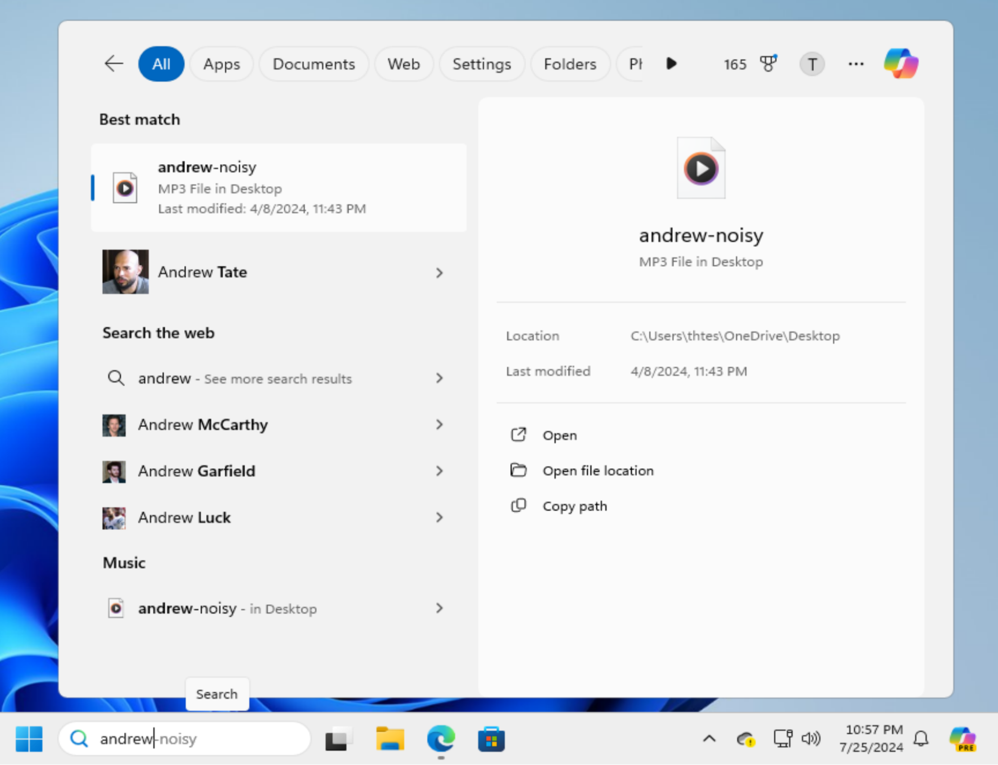Screen dimensions: 998x765
Task: Click the C:\Users\thtes\OneDrive\Desktop location path
Action: pos(735,336)
